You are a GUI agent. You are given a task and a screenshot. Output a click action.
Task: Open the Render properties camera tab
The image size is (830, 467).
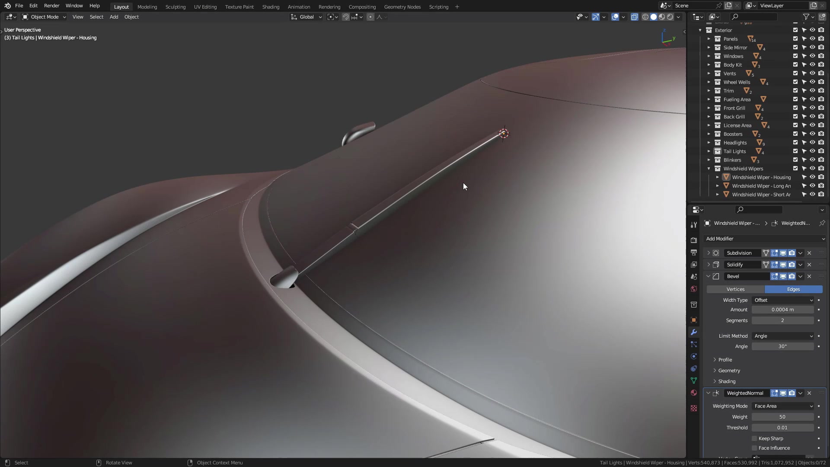pyautogui.click(x=694, y=240)
